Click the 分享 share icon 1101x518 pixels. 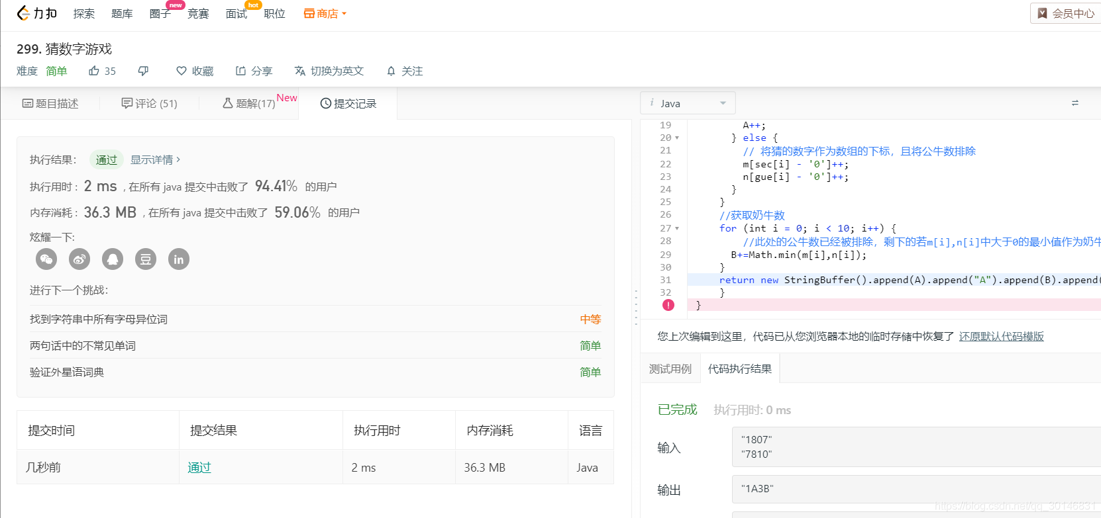click(x=241, y=71)
